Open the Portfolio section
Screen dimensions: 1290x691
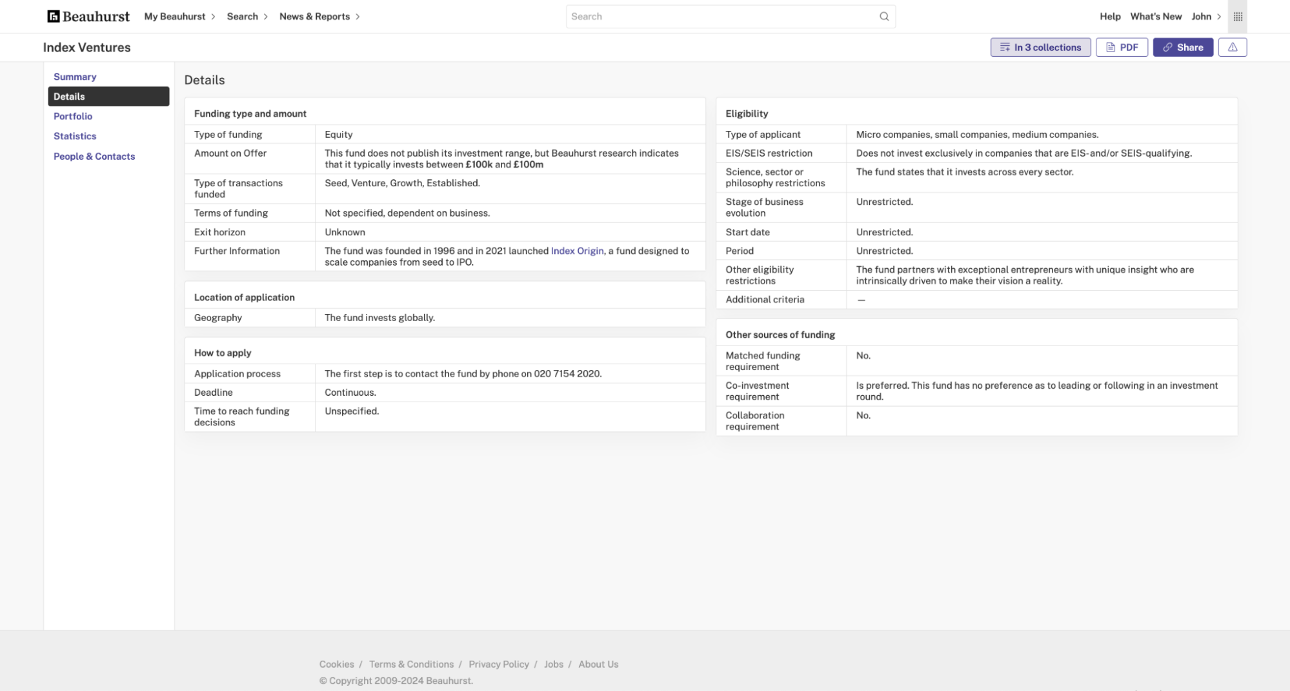(x=73, y=116)
